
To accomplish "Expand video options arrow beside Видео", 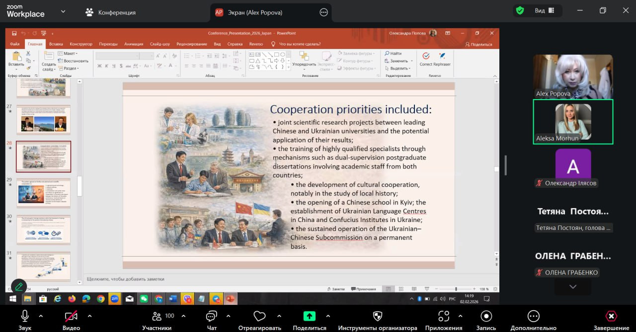I will pos(89,316).
